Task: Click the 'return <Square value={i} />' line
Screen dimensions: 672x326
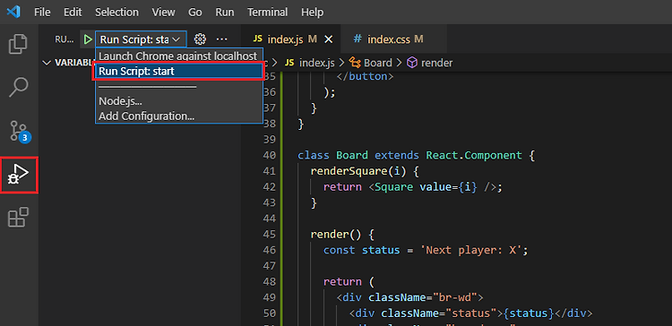Action: [413, 187]
